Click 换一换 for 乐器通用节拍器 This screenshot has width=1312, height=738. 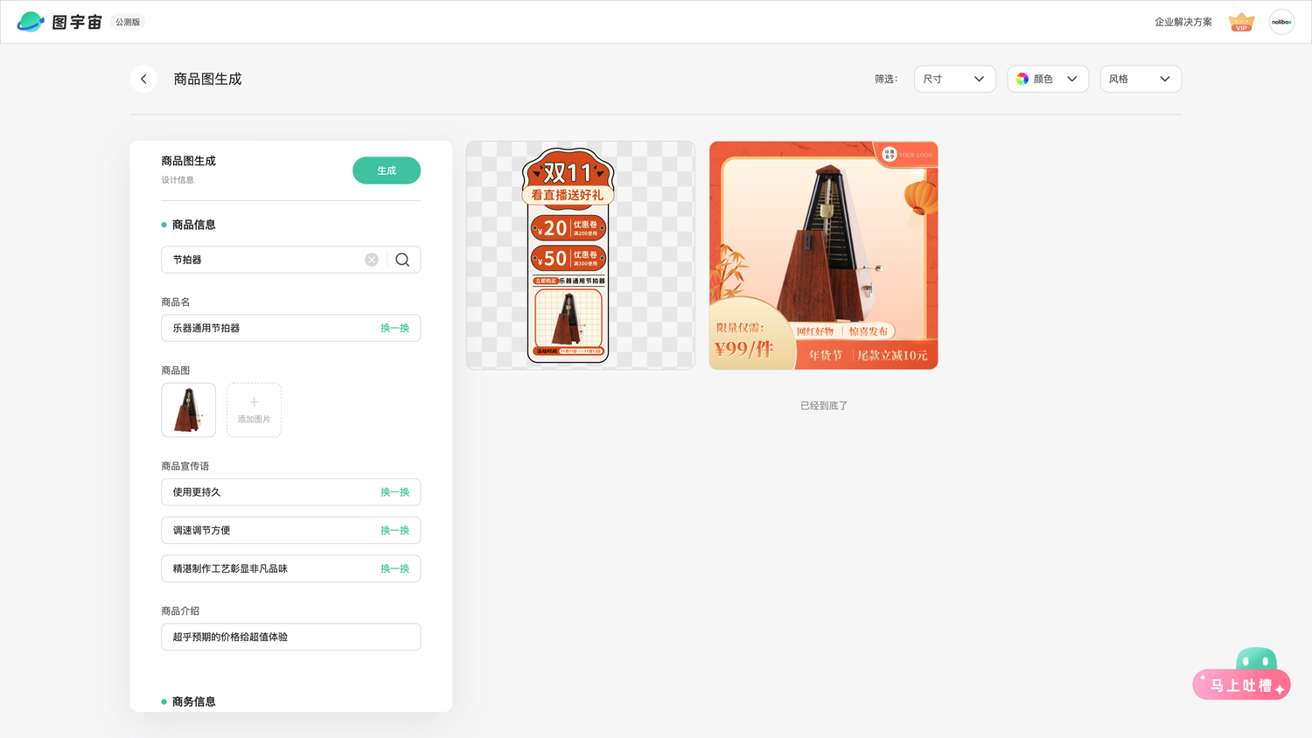(394, 328)
